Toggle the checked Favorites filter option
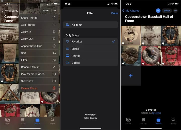This screenshot has height=130, width=181. coord(90,42)
